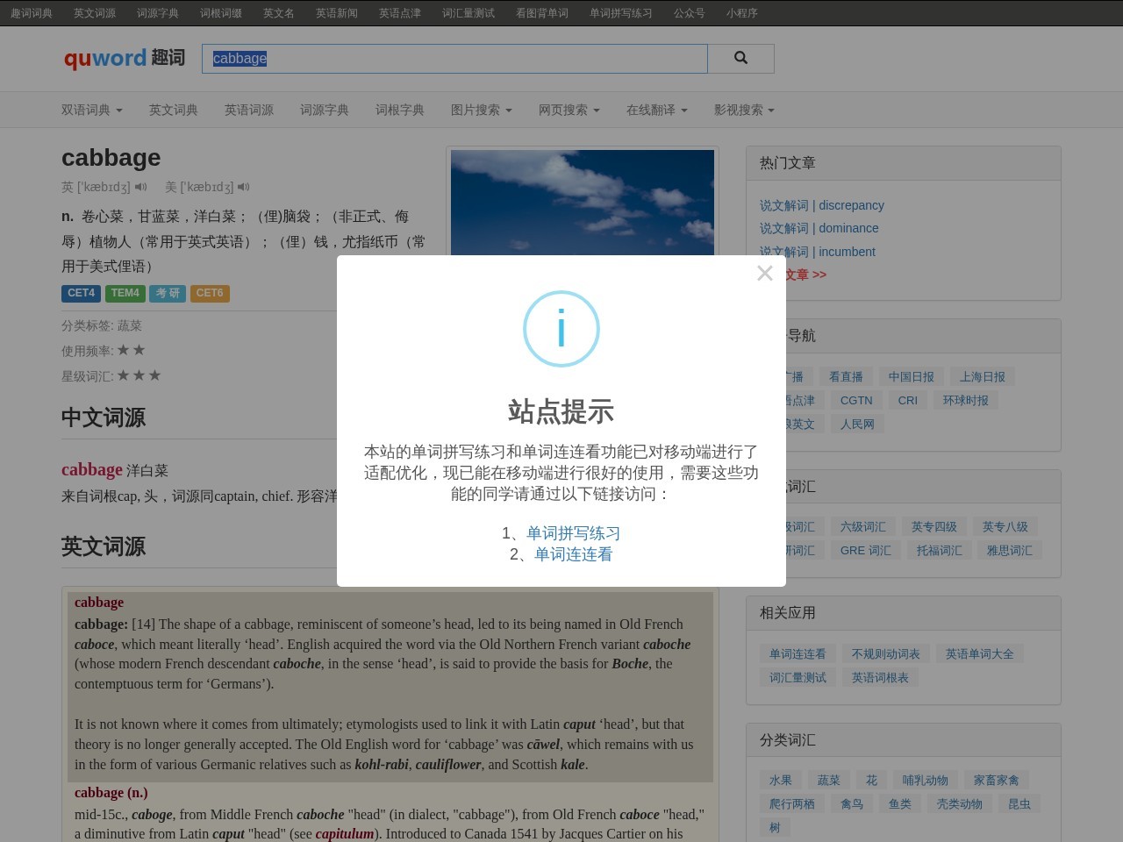Close the 站点提示 popup dialog
Viewport: 1123px width, 842px height.
tap(764, 273)
